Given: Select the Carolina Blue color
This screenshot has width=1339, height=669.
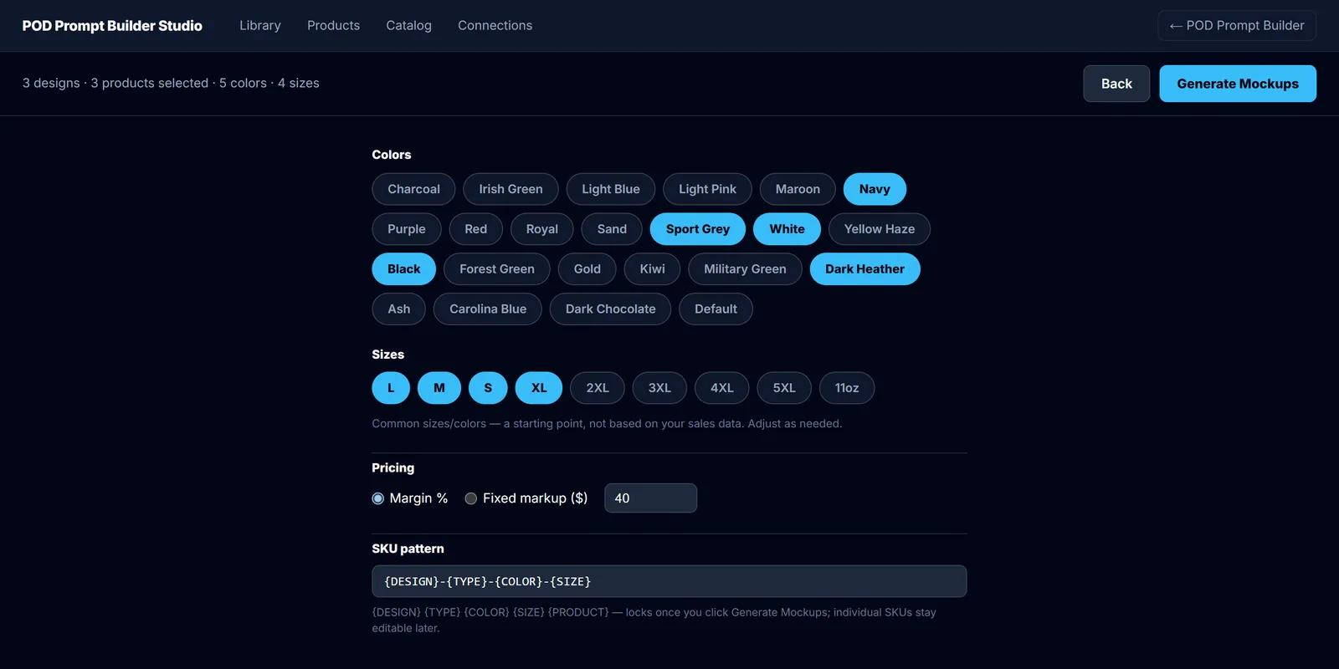Looking at the screenshot, I should 488,309.
